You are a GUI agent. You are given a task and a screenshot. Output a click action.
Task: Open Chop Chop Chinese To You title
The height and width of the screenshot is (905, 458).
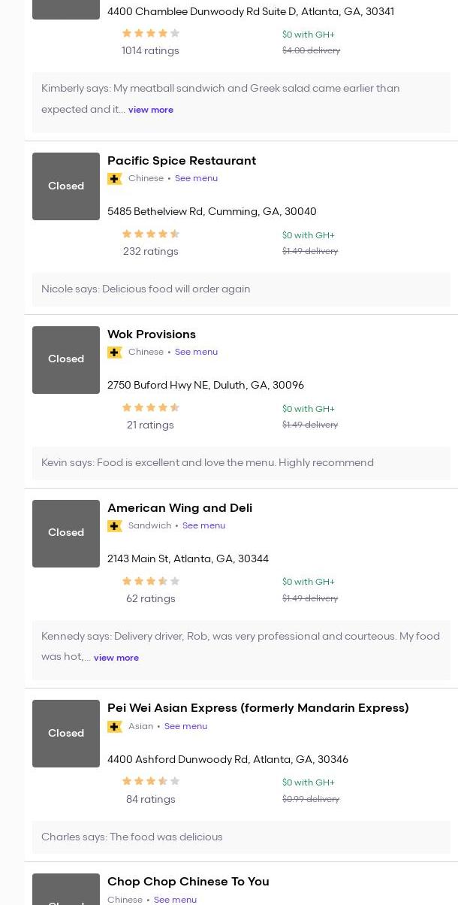click(188, 882)
